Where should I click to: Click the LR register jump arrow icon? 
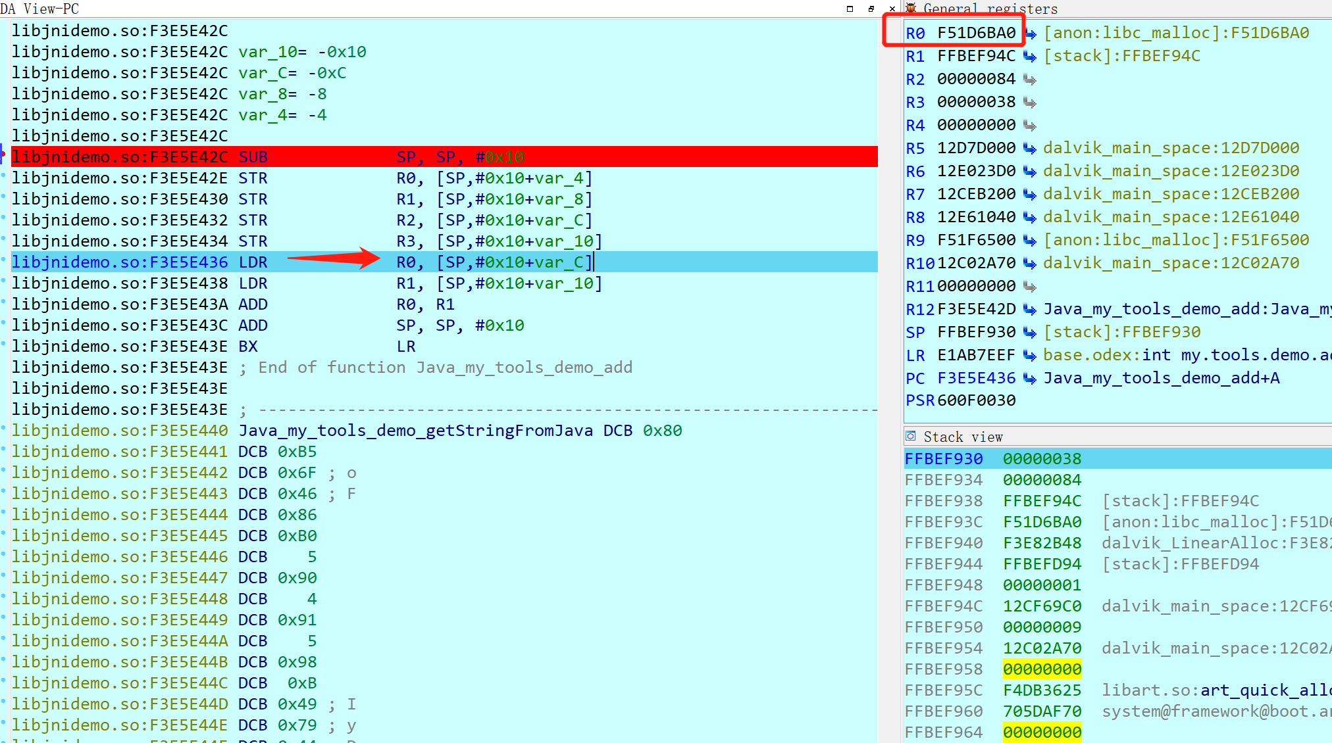[1031, 355]
